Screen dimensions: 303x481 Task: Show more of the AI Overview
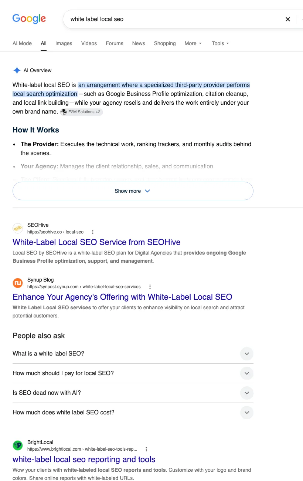tap(133, 191)
